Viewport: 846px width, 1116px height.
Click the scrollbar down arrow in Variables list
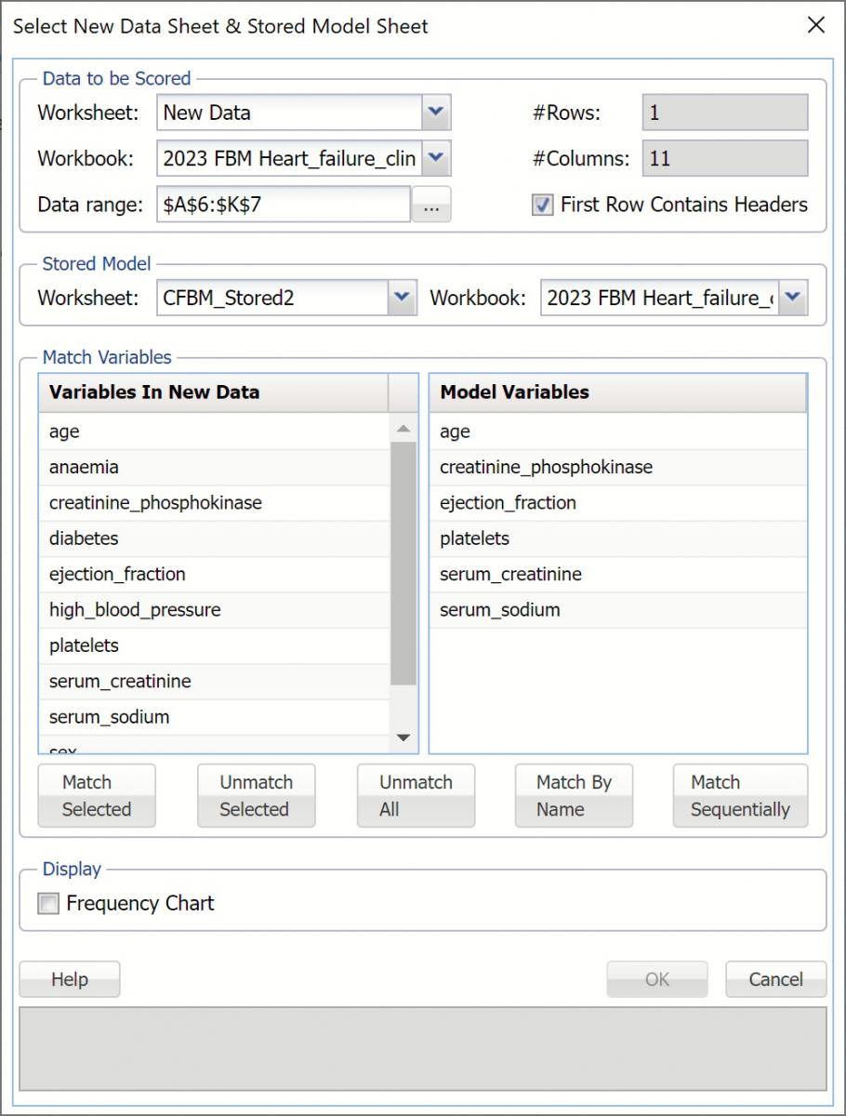[x=402, y=737]
